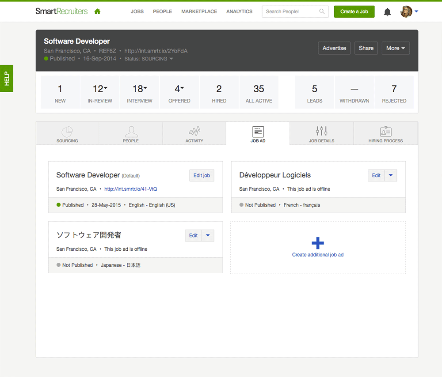Screen dimensions: 442x377
Task: Expand the More dropdown button
Action: pos(396,48)
